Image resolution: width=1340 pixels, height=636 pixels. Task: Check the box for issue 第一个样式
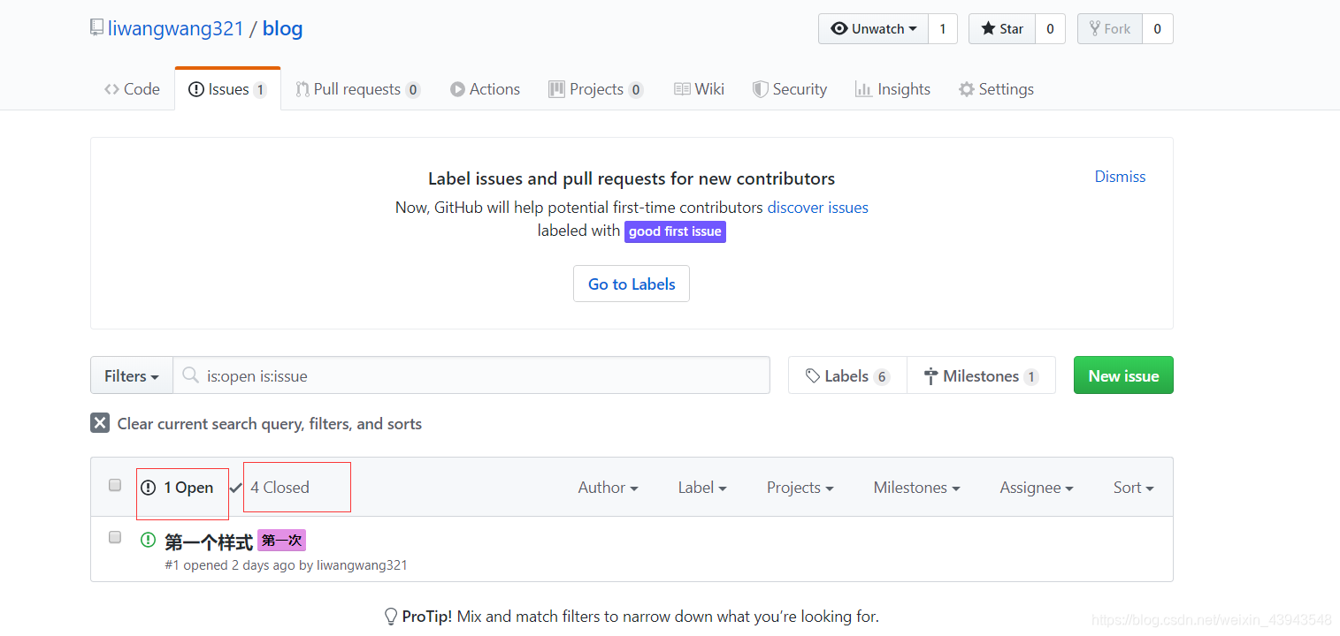tap(115, 537)
